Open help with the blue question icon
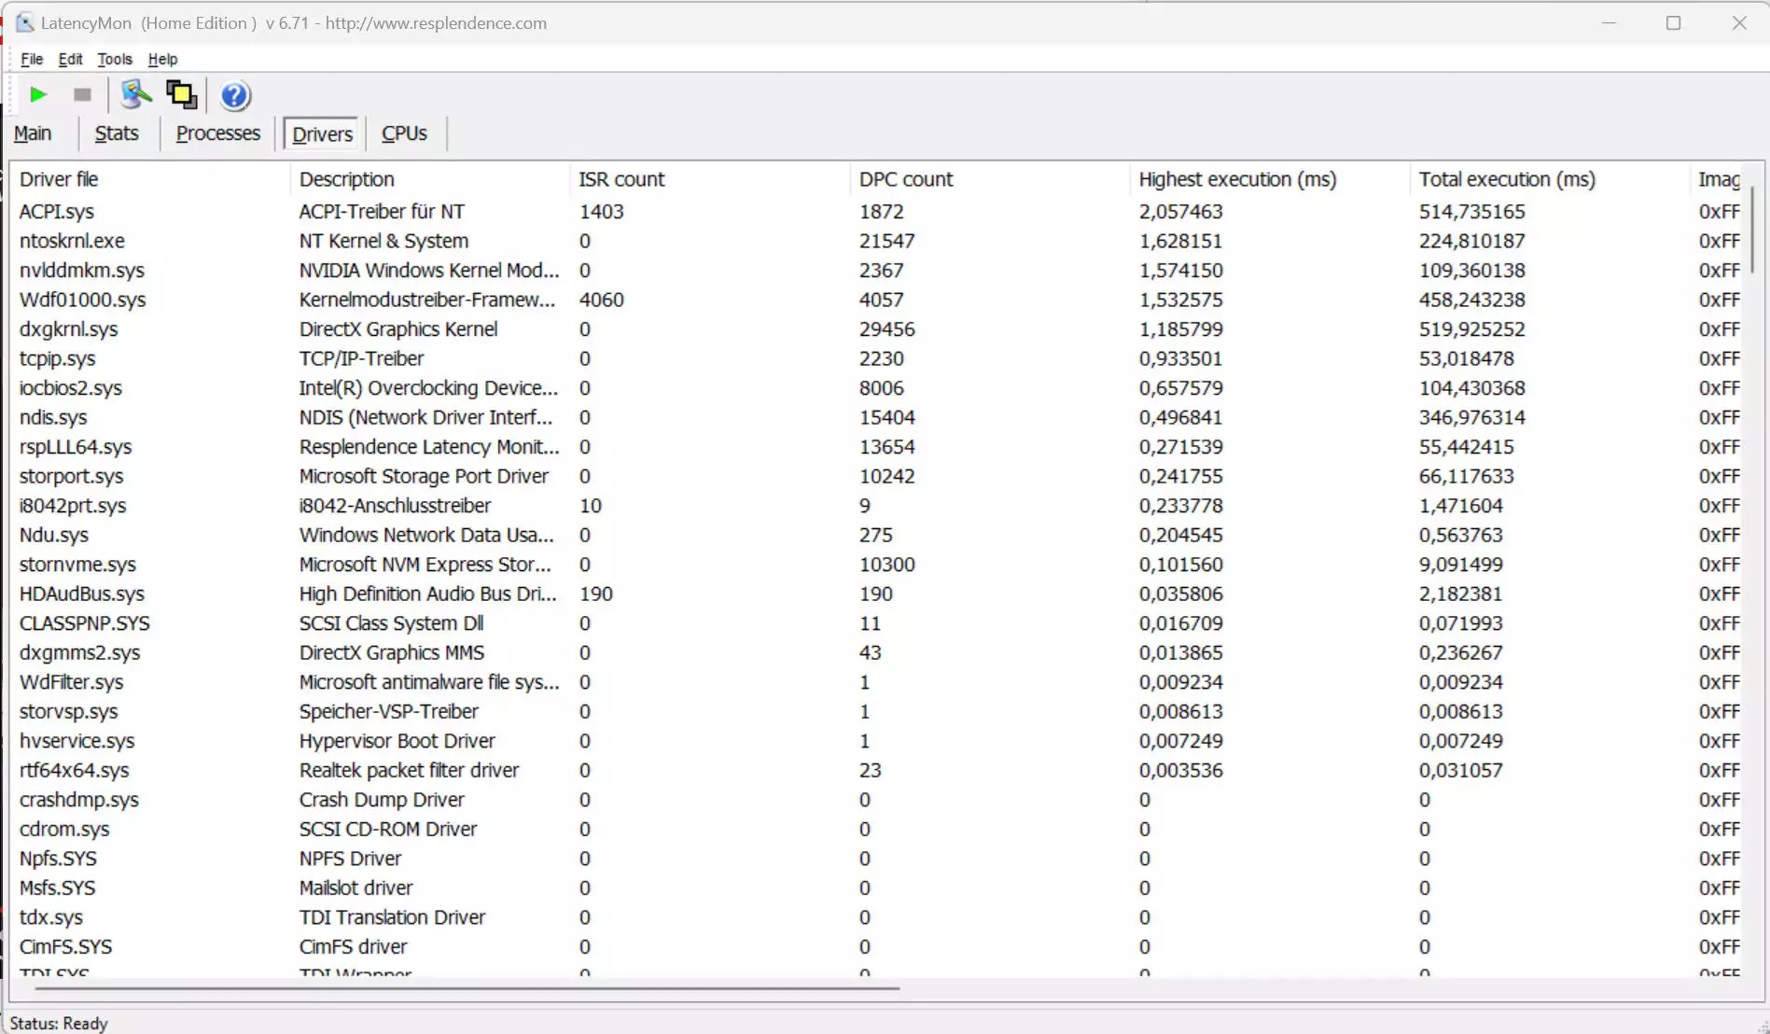 235,95
